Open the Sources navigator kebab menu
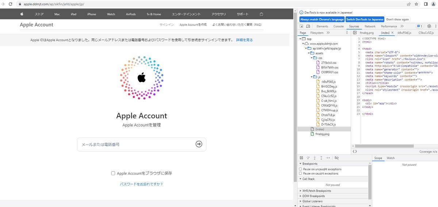Viewport: 438px width, 207px height. click(347, 33)
